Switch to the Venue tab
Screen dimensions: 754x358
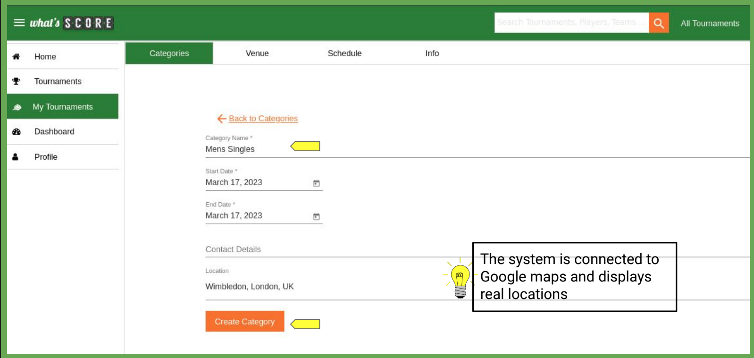coord(257,53)
